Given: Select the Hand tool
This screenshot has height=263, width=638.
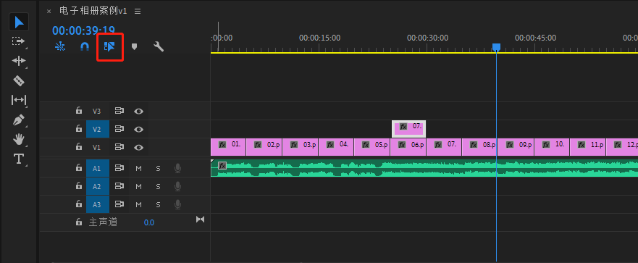Looking at the screenshot, I should pos(19,140).
